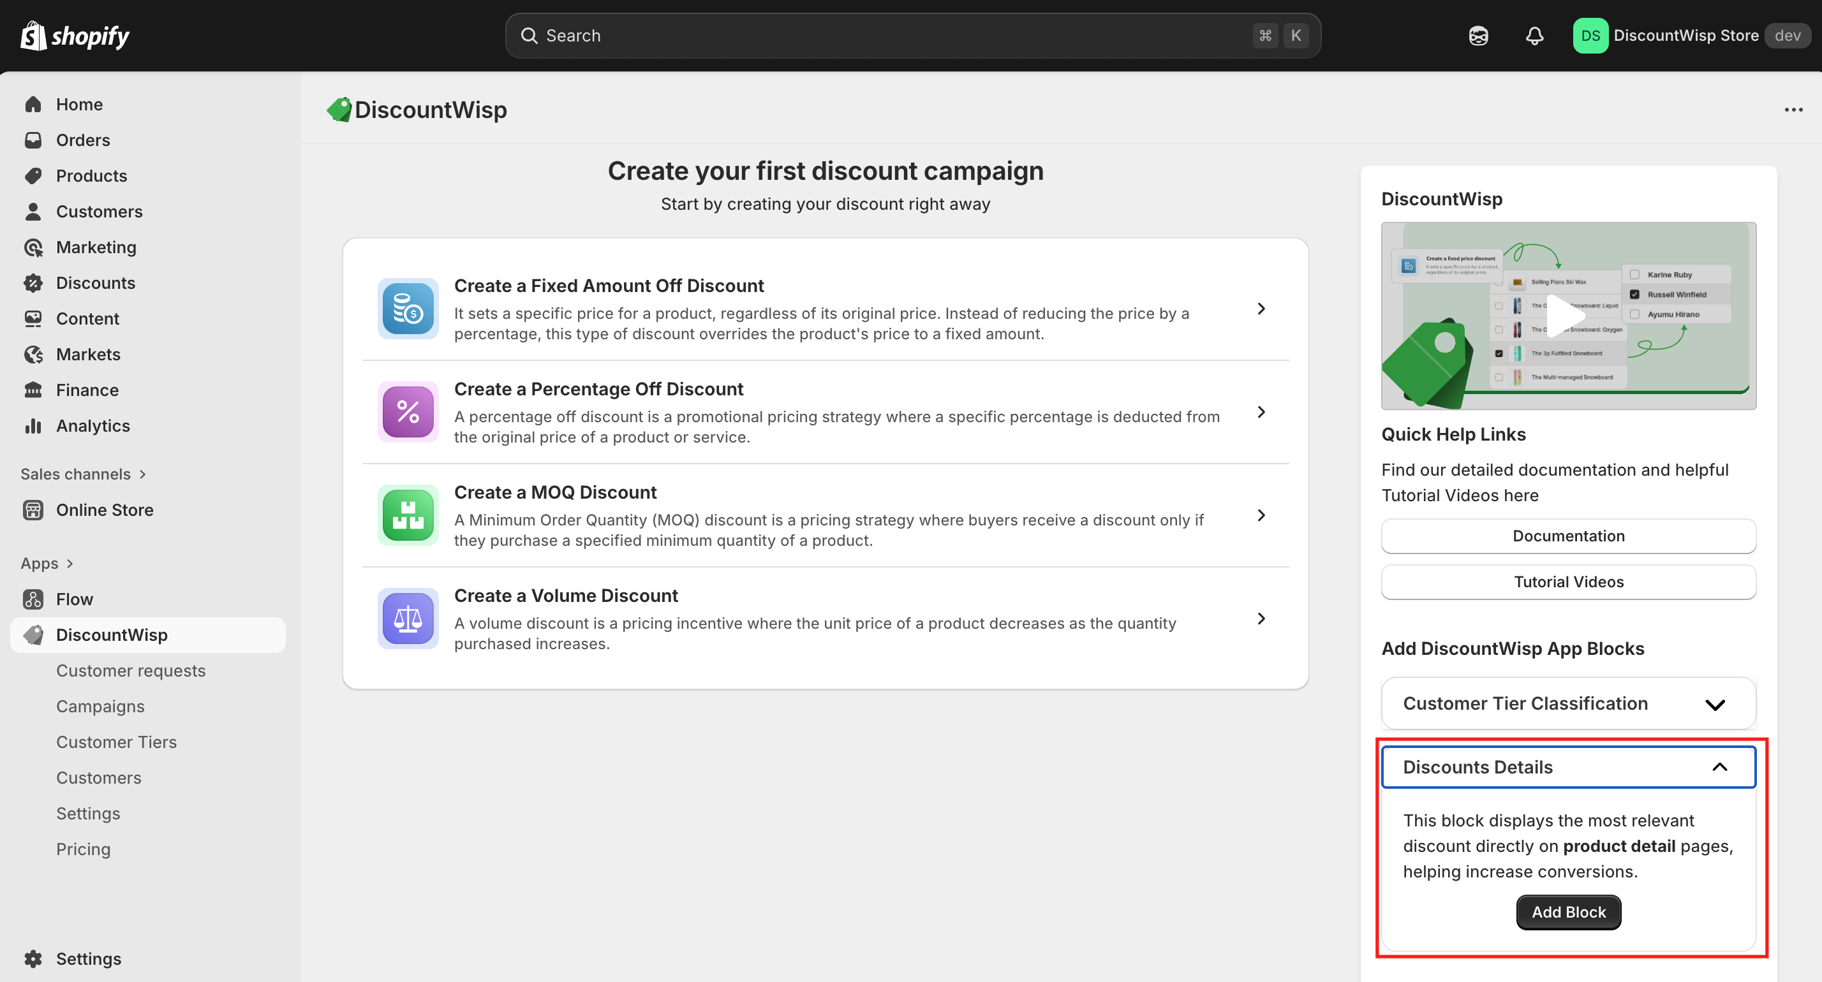Viewport: 1822px width, 982px height.
Task: Click the purple Percentage Off icon
Action: pyautogui.click(x=408, y=412)
